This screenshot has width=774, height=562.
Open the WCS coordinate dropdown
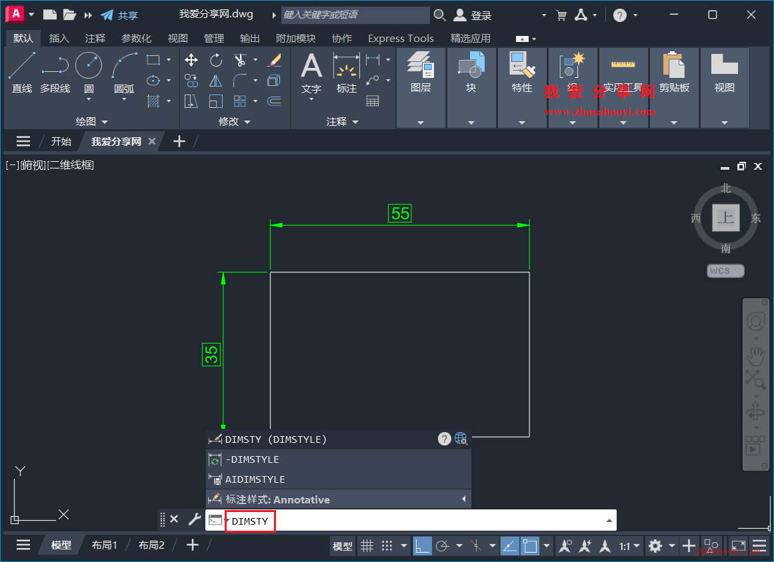pos(725,270)
